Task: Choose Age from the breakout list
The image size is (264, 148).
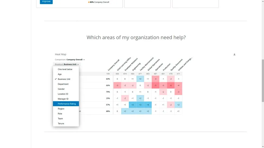Action: click(60, 74)
